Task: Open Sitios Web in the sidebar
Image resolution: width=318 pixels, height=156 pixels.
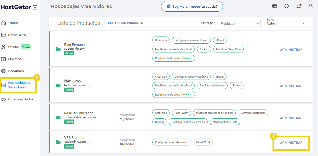Action: (x=17, y=35)
